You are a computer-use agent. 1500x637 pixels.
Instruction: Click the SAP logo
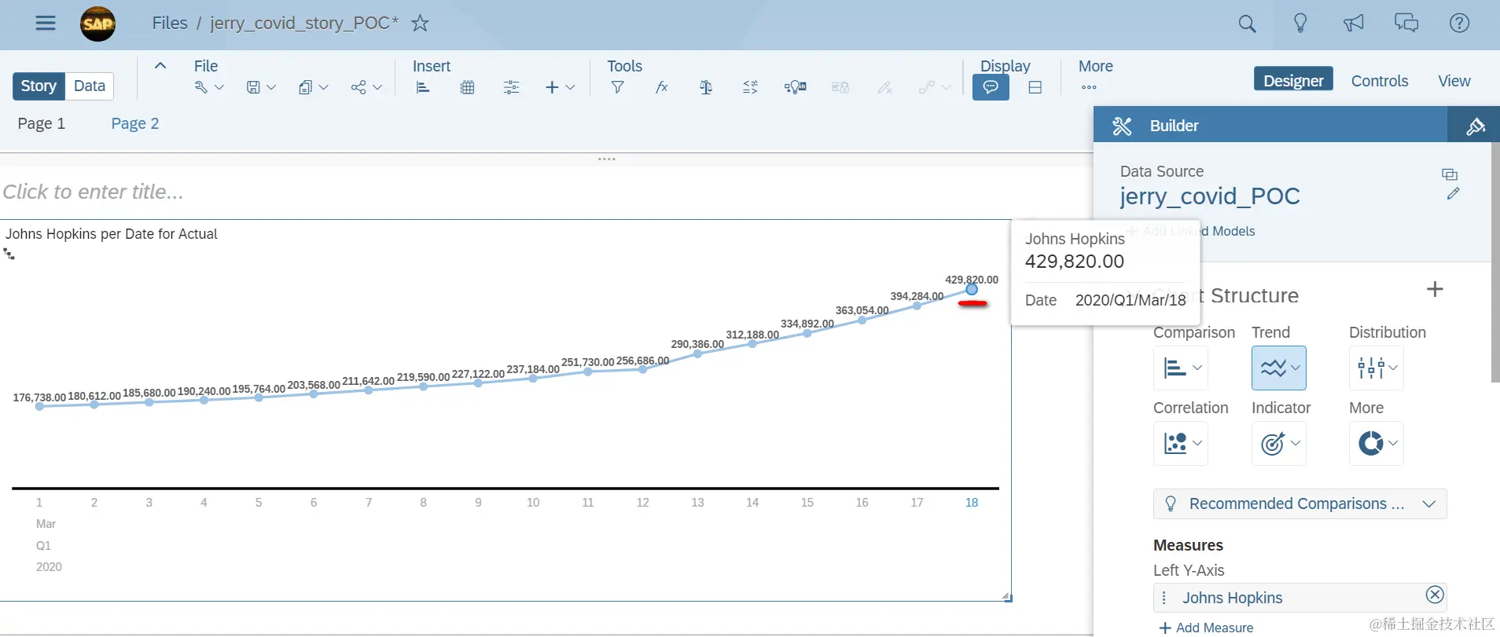click(98, 24)
